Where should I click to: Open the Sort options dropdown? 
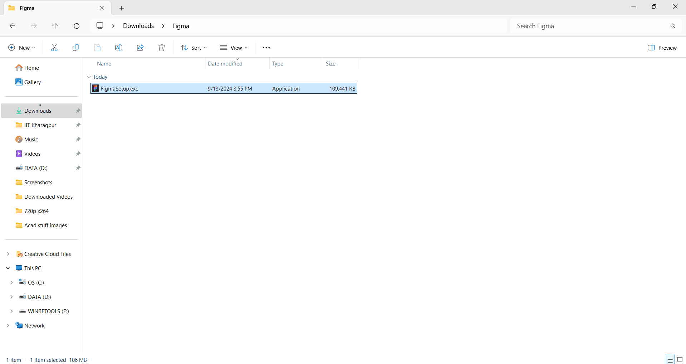tap(193, 47)
